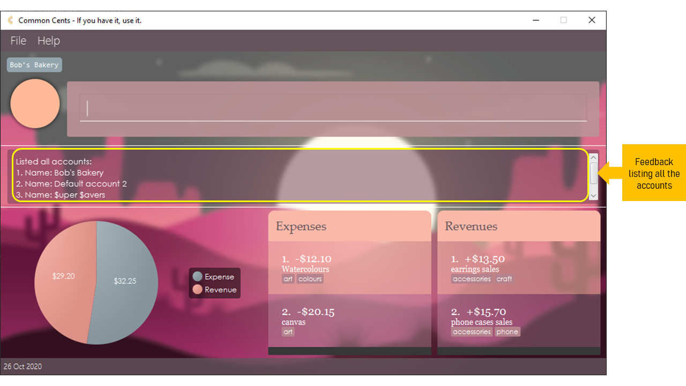The width and height of the screenshot is (686, 386).
Task: Click the round peach avatar image
Action: pyautogui.click(x=35, y=103)
